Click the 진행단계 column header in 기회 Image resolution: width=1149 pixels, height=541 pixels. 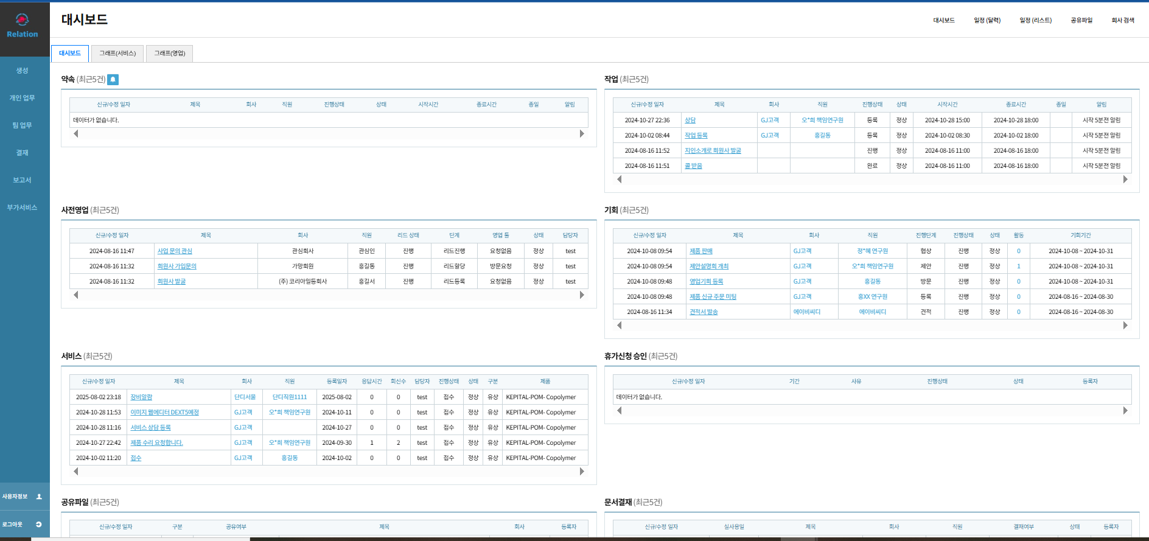tap(926, 236)
